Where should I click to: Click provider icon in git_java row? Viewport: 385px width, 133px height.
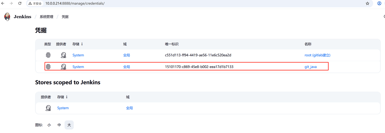[63, 67]
